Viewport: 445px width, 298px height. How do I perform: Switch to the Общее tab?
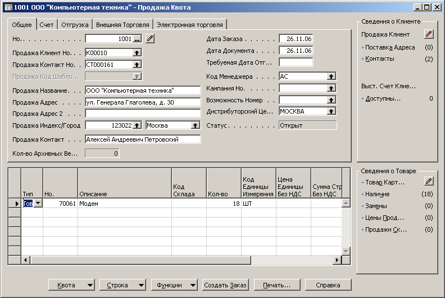pos(22,25)
